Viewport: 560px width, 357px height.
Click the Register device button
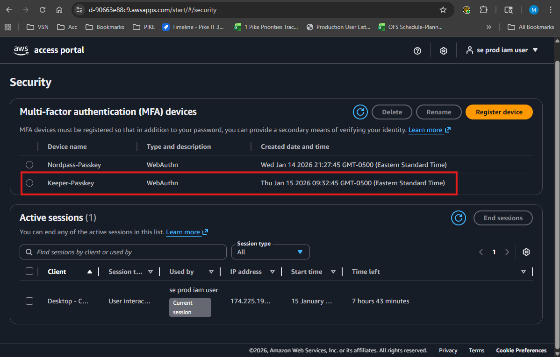click(499, 112)
